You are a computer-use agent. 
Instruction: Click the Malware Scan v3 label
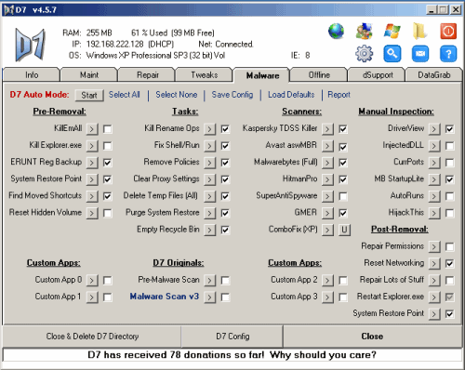[165, 297]
